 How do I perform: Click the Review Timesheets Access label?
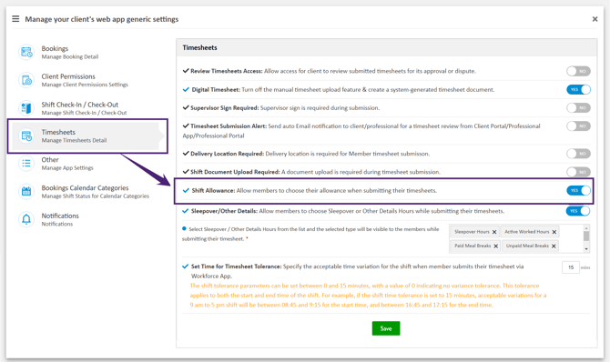[x=227, y=71]
